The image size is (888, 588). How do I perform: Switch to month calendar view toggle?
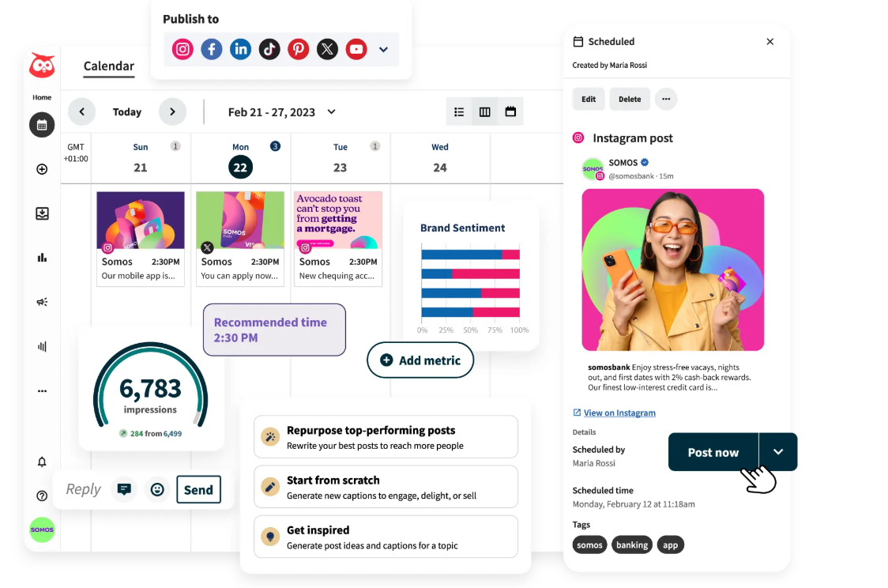coord(510,112)
